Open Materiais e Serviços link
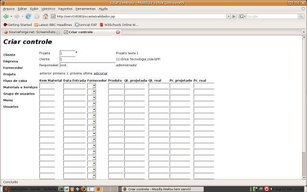The width and height of the screenshot is (307, 192). click(x=20, y=87)
